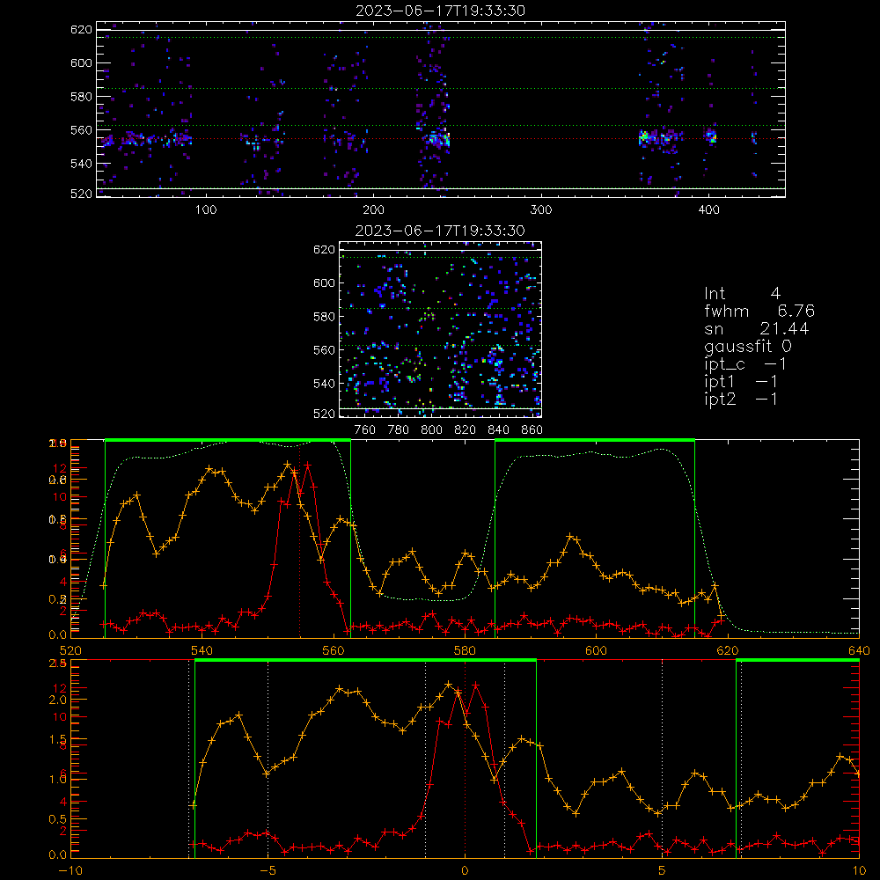Click the red dotted vertical marker near 555 in upper plot

pyautogui.click(x=300, y=539)
